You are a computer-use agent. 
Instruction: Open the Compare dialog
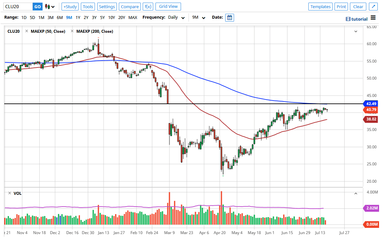pos(130,6)
